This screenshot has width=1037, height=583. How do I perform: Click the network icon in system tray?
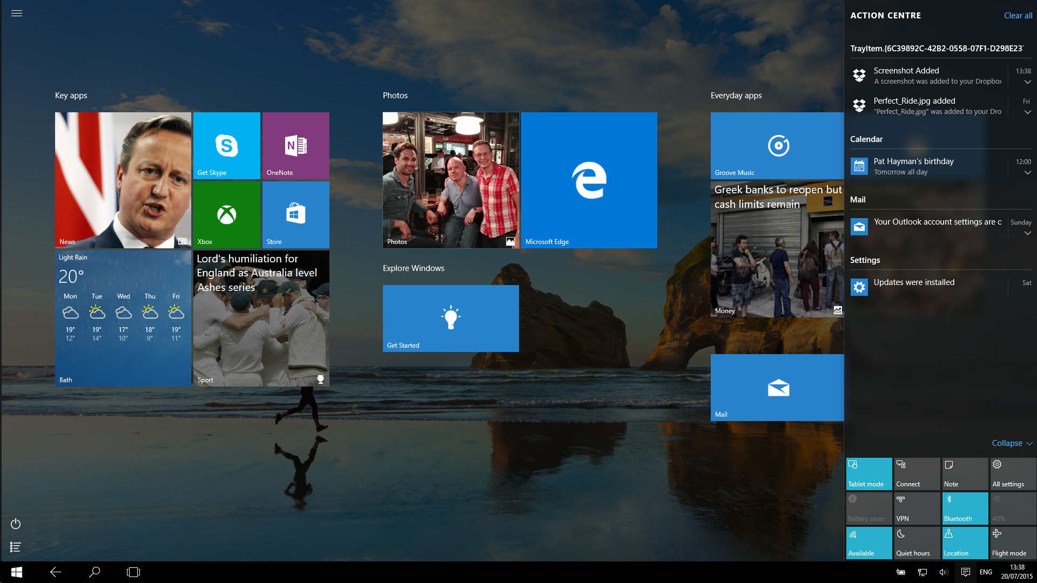922,572
